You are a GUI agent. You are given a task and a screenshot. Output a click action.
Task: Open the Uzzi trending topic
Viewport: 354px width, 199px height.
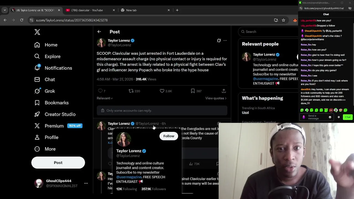pos(245,113)
